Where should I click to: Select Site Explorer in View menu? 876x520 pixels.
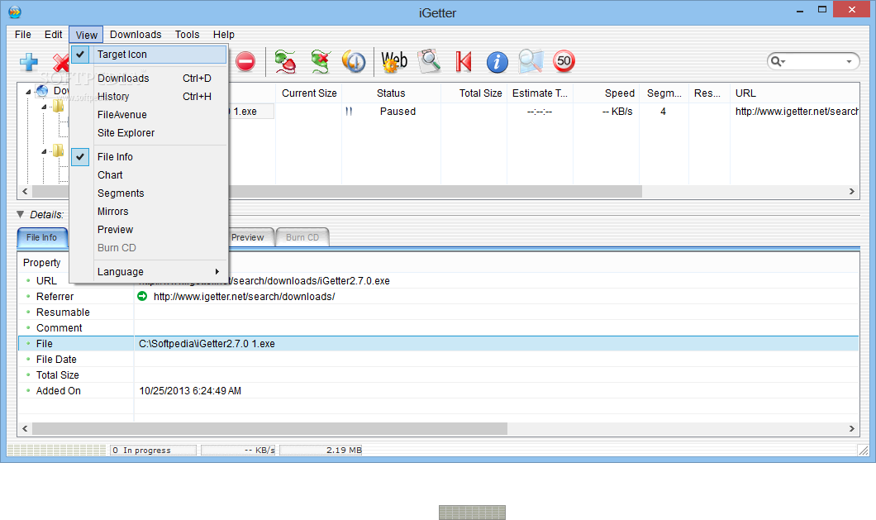tap(149, 133)
